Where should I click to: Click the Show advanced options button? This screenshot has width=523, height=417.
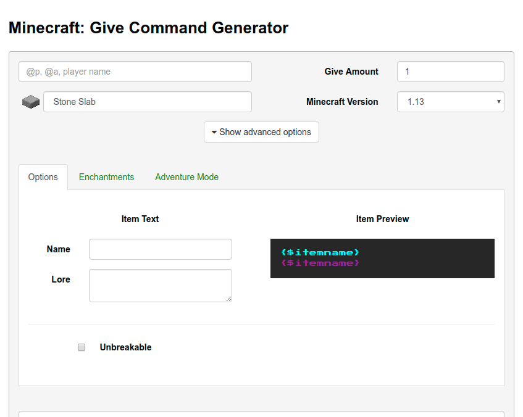tap(261, 132)
